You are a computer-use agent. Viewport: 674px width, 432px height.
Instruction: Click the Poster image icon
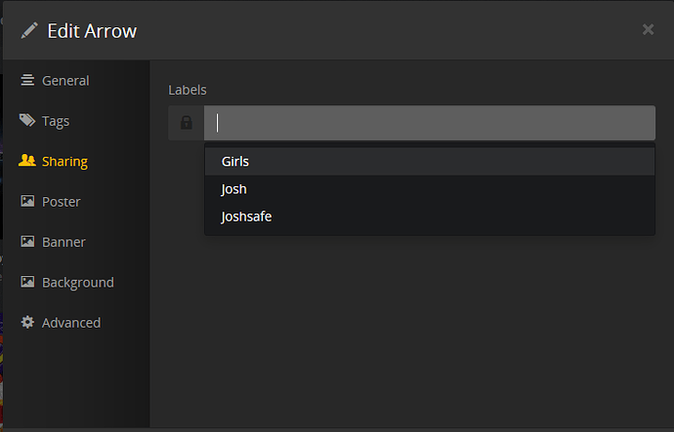tap(27, 202)
